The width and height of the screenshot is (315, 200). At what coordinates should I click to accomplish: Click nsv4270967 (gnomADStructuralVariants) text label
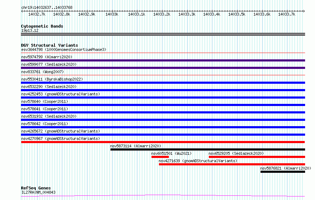coord(61,139)
